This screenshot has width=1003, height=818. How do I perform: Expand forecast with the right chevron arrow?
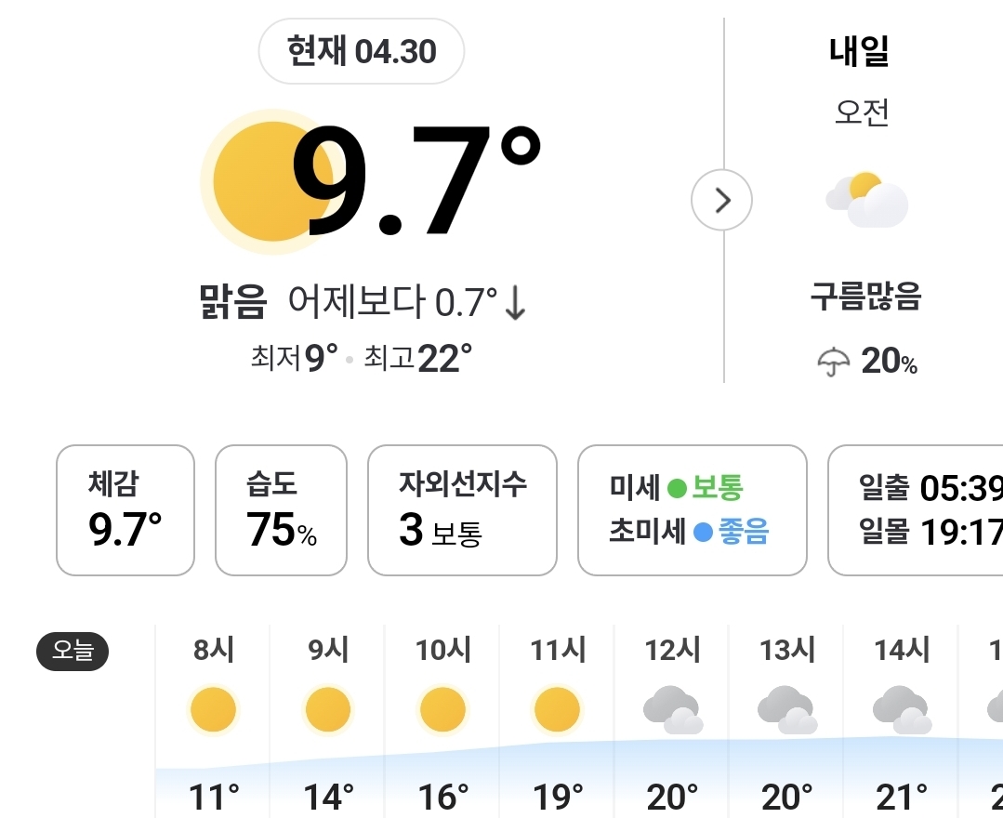pyautogui.click(x=721, y=200)
